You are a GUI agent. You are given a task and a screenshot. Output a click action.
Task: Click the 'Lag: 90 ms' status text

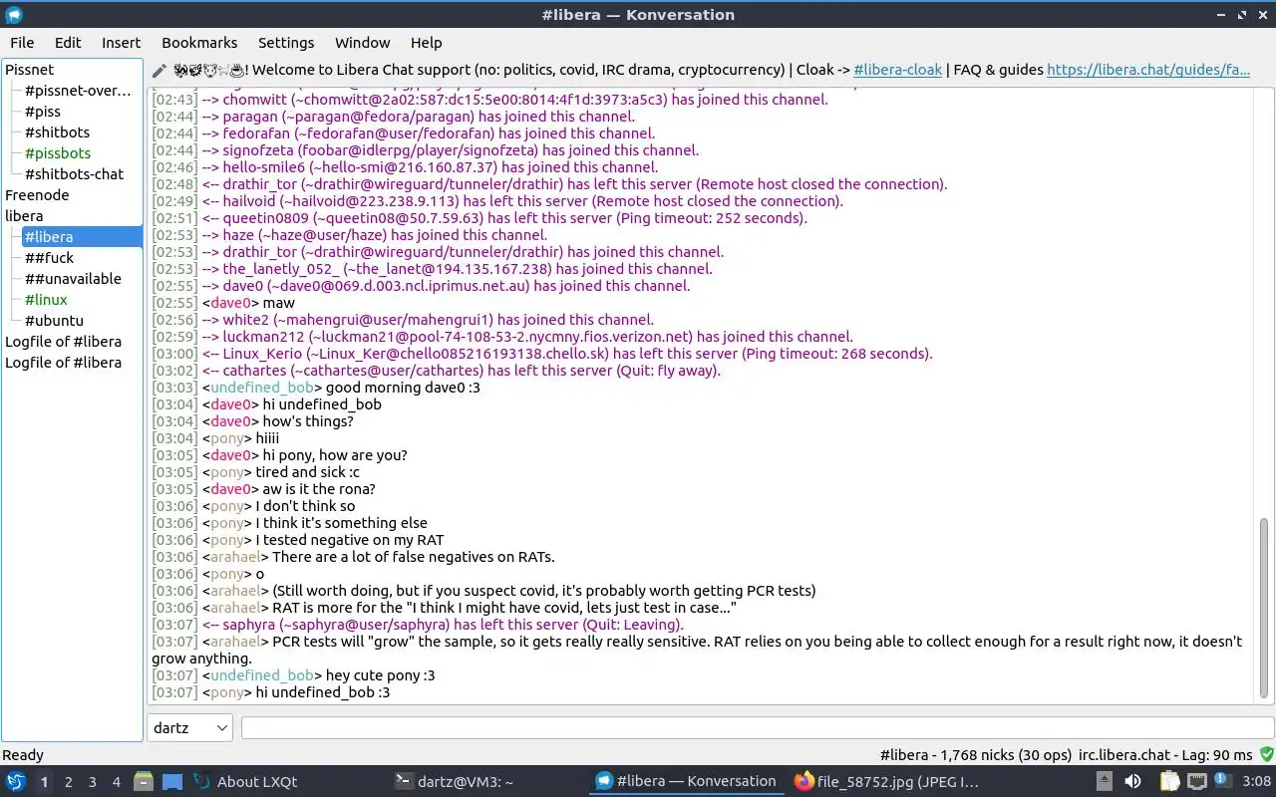(x=1217, y=755)
